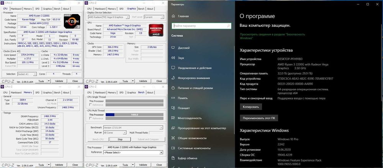Click the Core Speed 3704.04 MHz value
This screenshot has width=383, height=168.
pos(28,55)
